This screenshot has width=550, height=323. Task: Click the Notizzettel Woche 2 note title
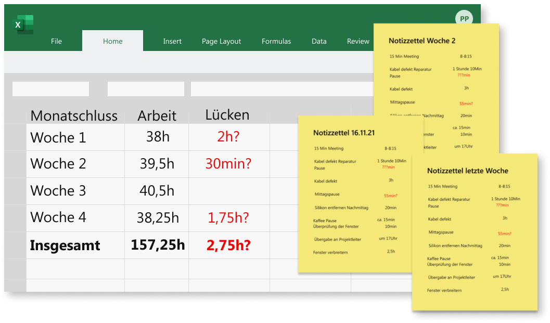(422, 41)
